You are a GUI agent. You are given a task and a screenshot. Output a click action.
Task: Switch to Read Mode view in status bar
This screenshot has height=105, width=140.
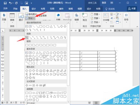tap(89, 103)
